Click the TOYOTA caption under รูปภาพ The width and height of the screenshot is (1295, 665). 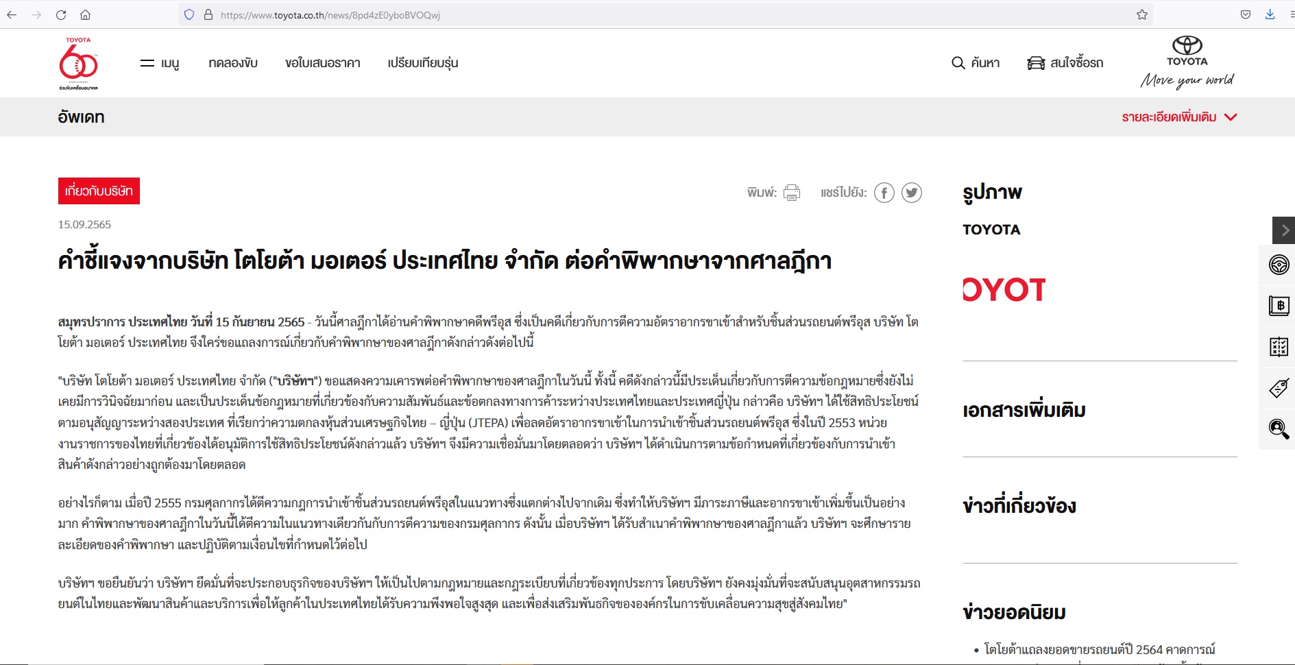click(991, 230)
